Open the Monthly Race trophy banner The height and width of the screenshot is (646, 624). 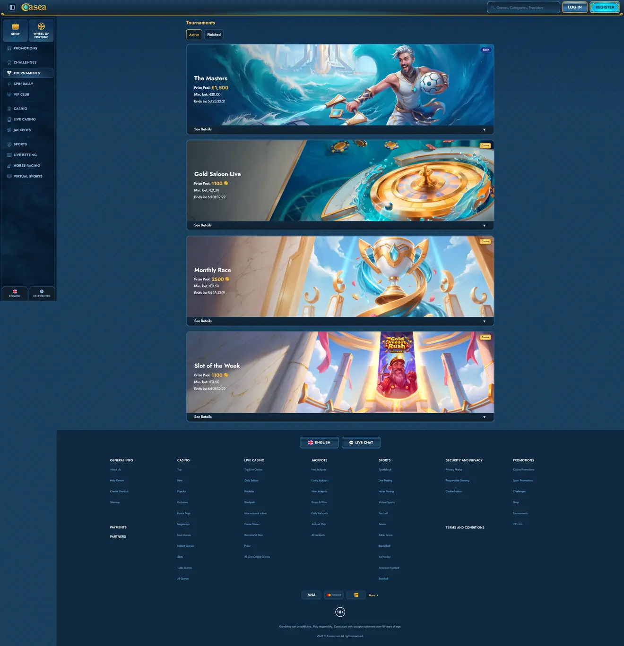tap(340, 277)
